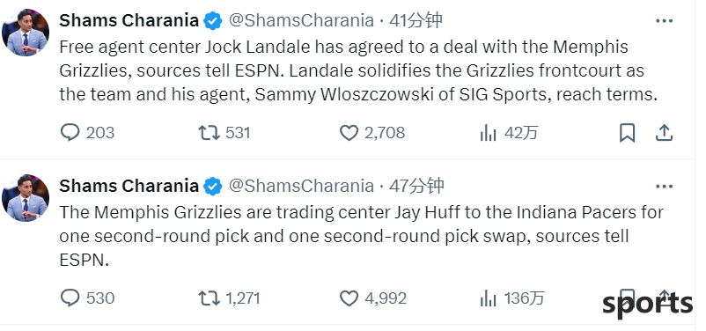Like the Jay Huff trade tweet
The height and width of the screenshot is (331, 706).
[x=349, y=298]
